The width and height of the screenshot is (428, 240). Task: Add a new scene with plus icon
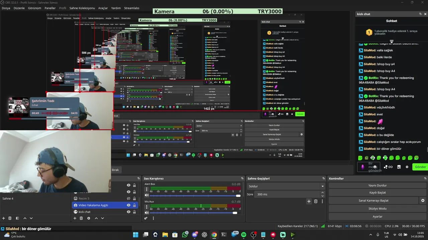pos(4,218)
